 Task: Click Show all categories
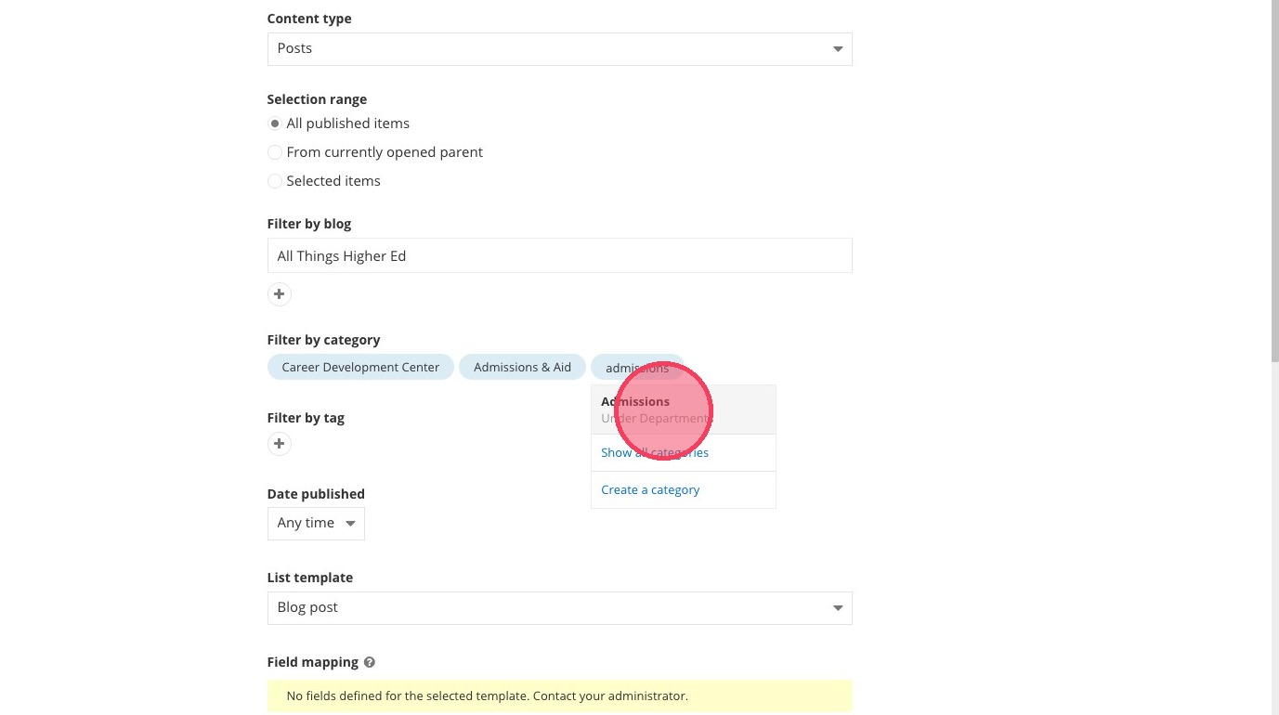[654, 453]
